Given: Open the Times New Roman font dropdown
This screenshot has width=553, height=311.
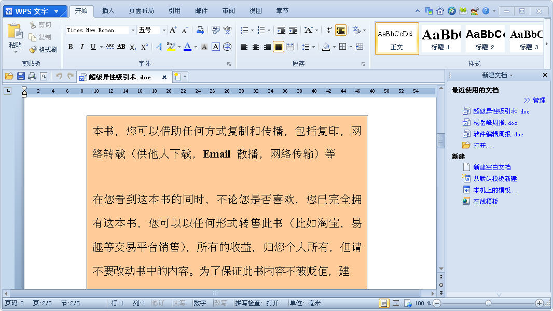Looking at the screenshot, I should tap(132, 31).
